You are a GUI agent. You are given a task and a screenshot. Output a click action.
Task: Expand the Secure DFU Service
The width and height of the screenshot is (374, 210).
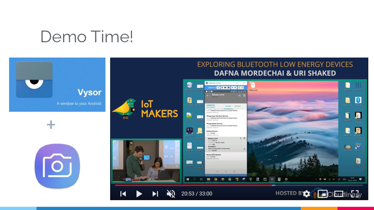click(x=225, y=157)
